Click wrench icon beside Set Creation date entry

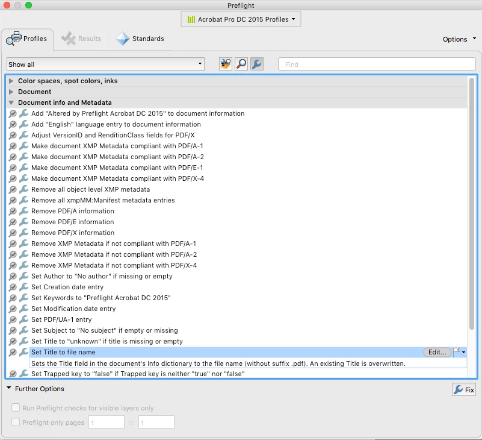click(x=23, y=287)
